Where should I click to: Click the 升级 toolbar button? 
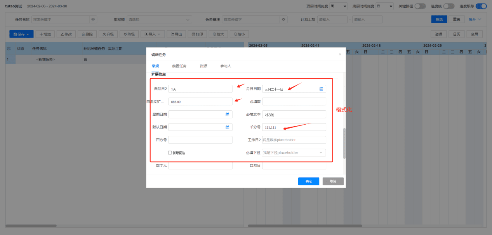pos(108,34)
